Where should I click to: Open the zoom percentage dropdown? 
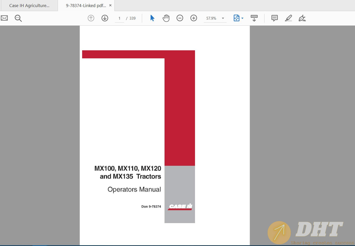tap(222, 18)
